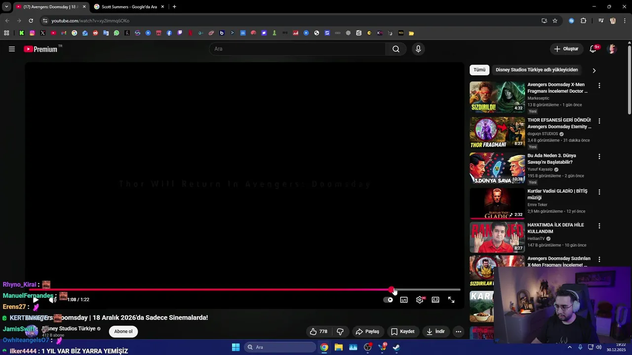Share the video via Paylaş
632x355 pixels.
click(x=367, y=331)
